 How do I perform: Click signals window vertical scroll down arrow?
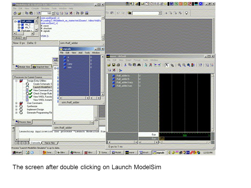coord(102,94)
